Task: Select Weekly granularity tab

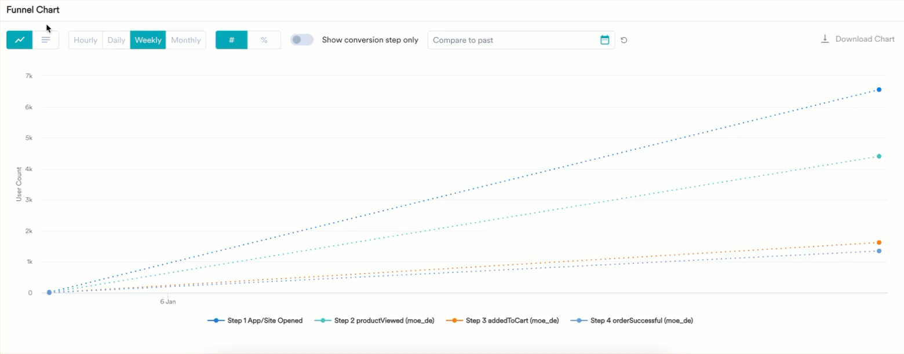Action: point(148,40)
